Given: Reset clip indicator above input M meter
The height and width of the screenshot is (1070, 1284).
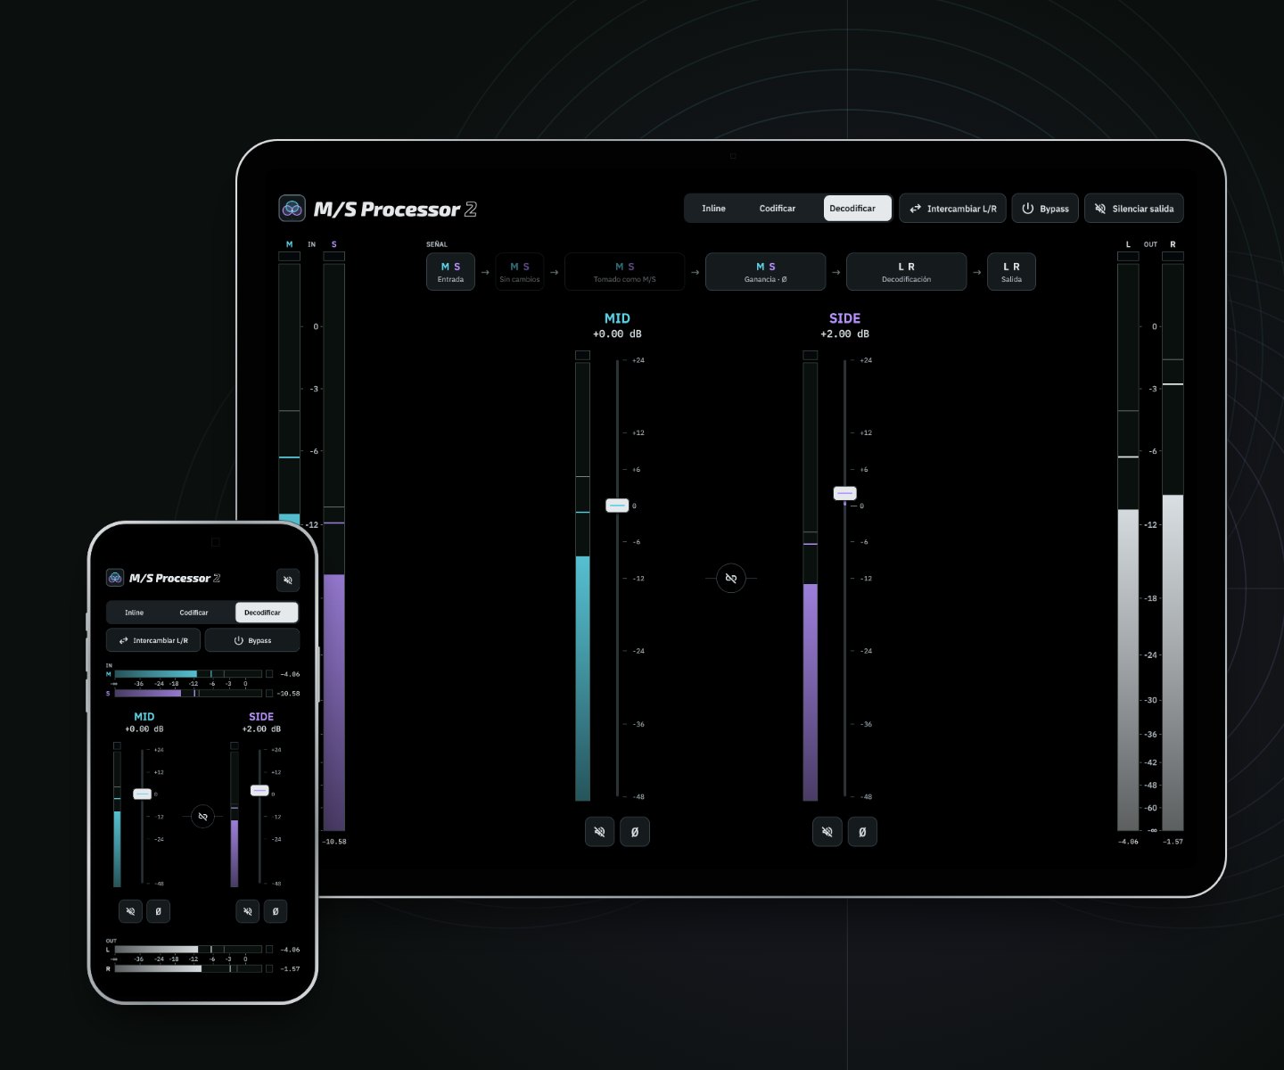Looking at the screenshot, I should pyautogui.click(x=289, y=256).
